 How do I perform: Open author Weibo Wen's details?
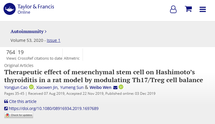(100, 87)
